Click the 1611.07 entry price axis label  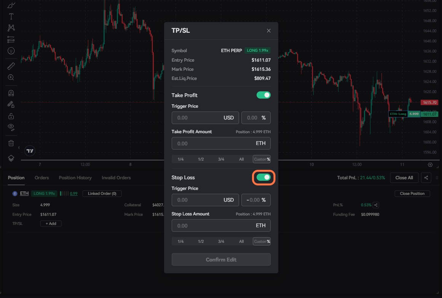429,114
